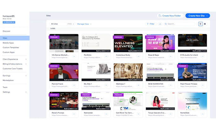Image resolution: width=216 pixels, height=130 pixels.
Task: Click Get More Tax Serv site name
Action: pos(125,113)
